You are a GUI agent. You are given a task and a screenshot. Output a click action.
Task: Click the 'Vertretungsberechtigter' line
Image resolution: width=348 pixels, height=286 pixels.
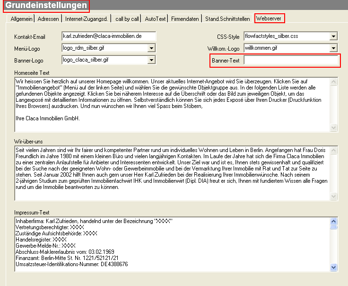pos(50,227)
